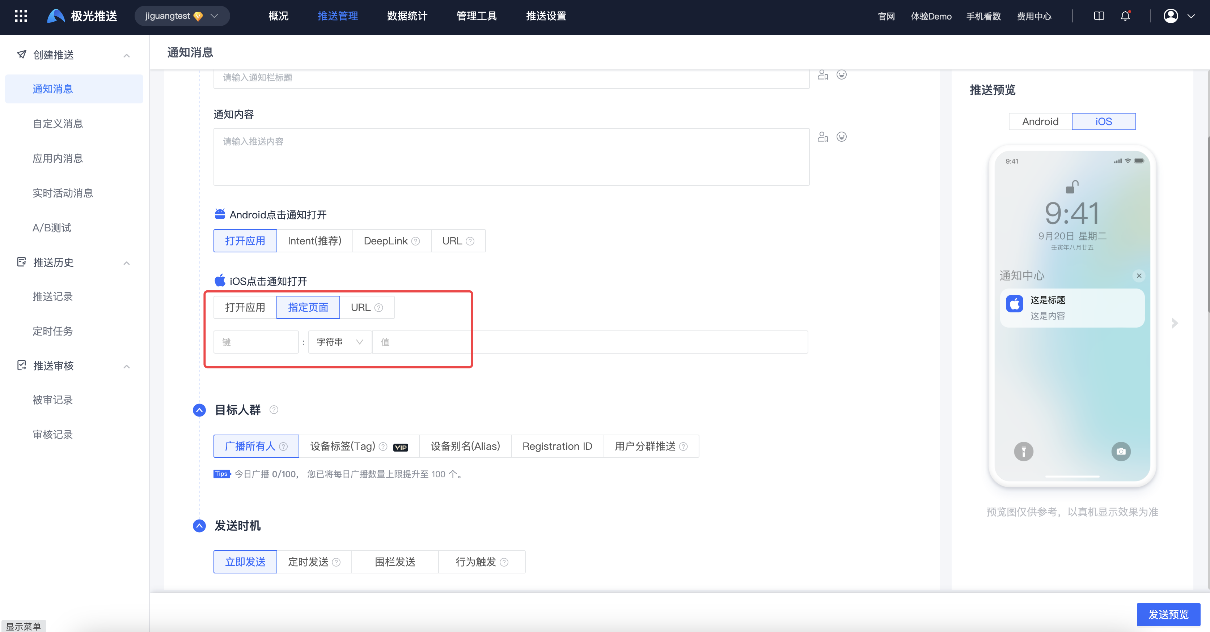Image resolution: width=1210 pixels, height=632 pixels.
Task: Show Android URL help tooltip
Action: coord(470,241)
